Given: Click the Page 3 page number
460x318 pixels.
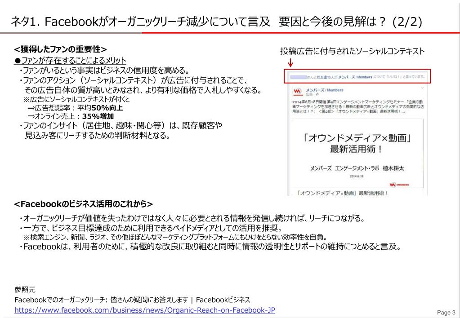Looking at the screenshot, I should [446, 313].
